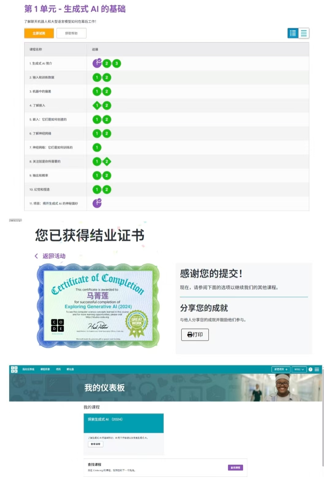Click lesson name 3. 机器中的偏差
The height and width of the screenshot is (503, 331).
click(x=40, y=92)
